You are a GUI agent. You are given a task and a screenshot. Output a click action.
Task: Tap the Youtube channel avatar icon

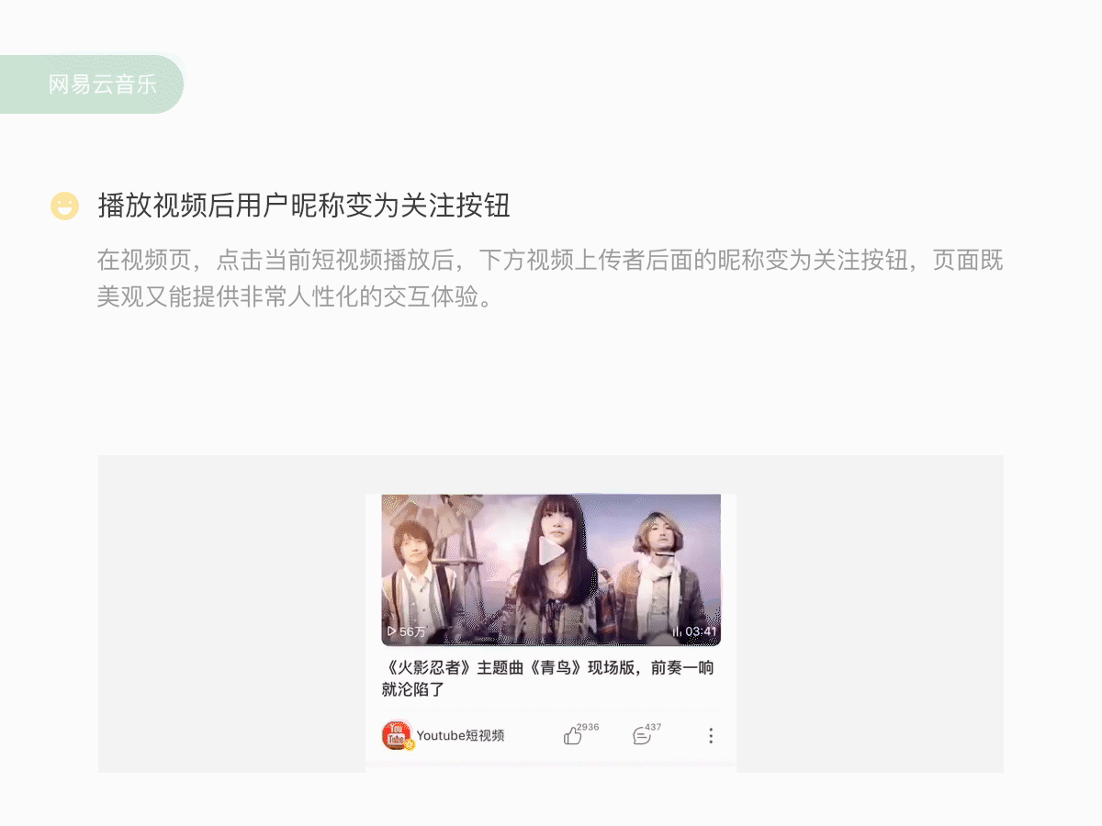pyautogui.click(x=397, y=735)
